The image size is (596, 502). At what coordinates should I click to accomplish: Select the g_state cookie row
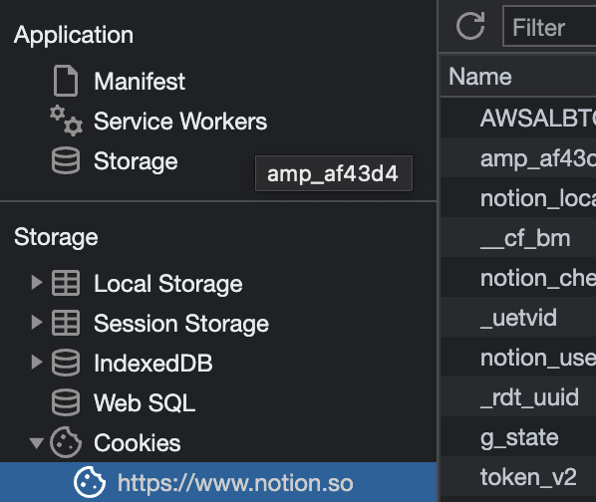[518, 436]
